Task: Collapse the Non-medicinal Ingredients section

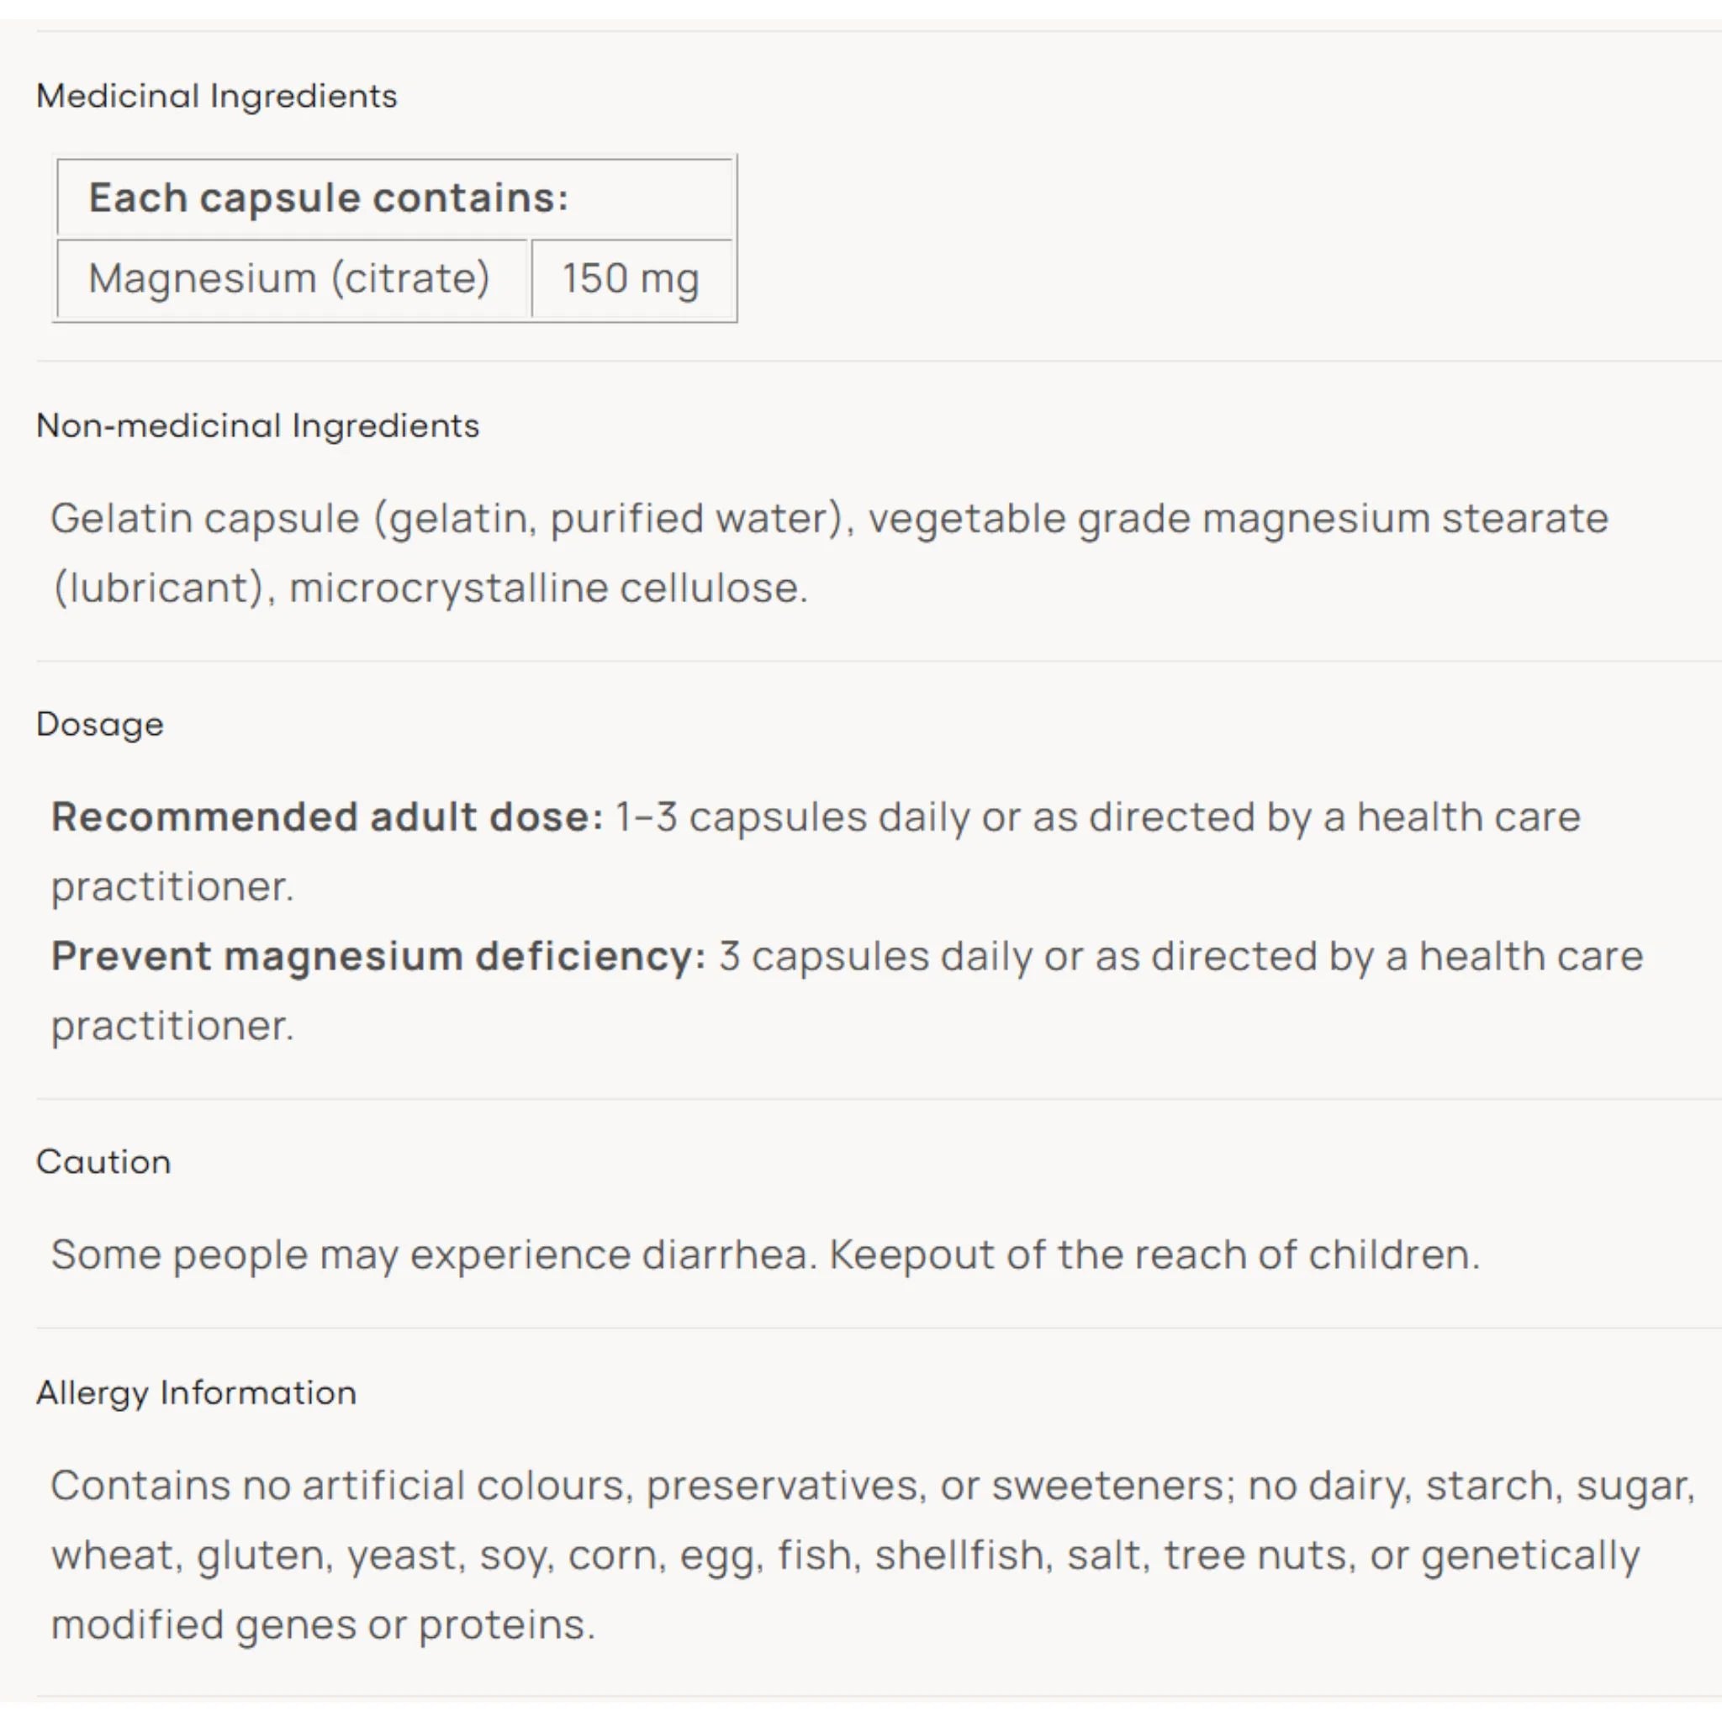Action: click(x=257, y=426)
